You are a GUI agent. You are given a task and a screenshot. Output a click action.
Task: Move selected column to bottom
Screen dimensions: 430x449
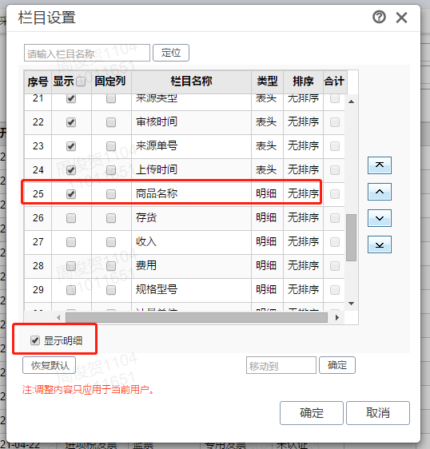[380, 244]
